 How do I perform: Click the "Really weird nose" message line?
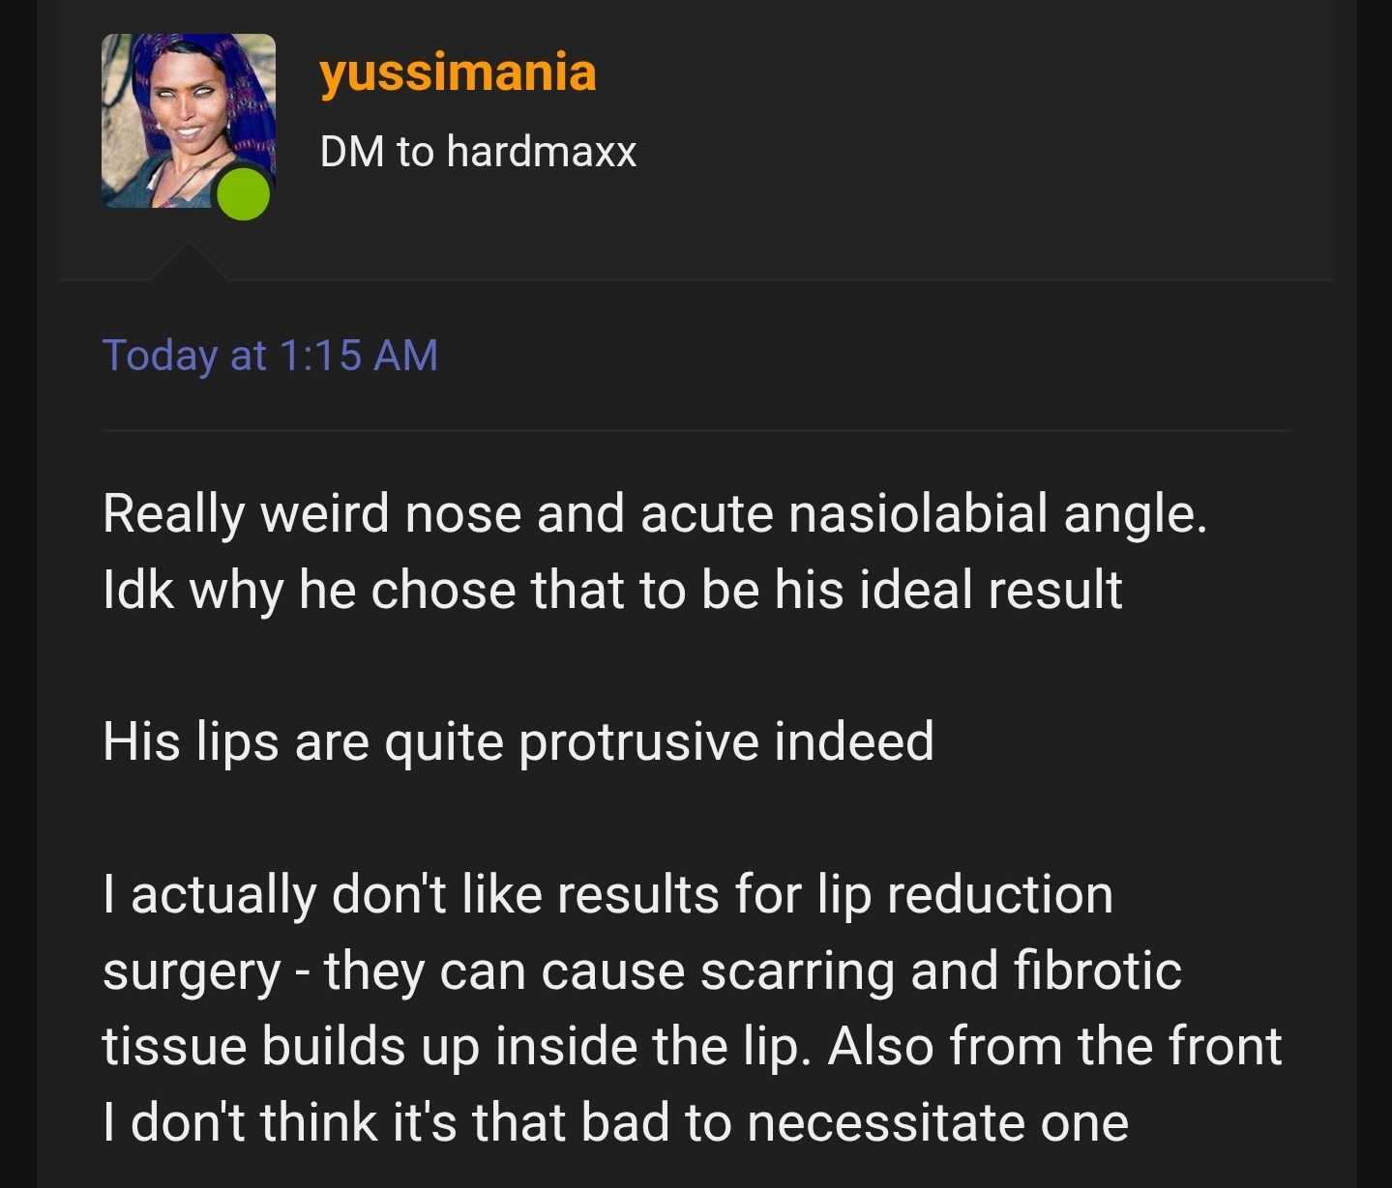tap(654, 513)
